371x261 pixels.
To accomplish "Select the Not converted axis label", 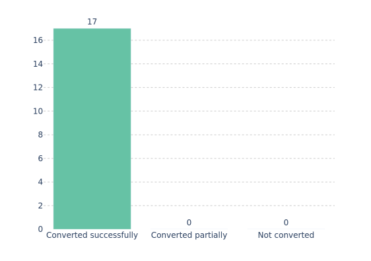I will tap(286, 235).
